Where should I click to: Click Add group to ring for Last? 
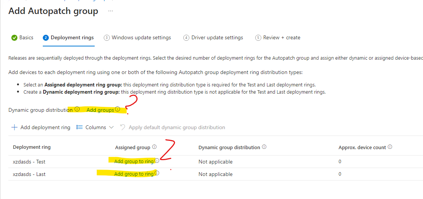134,174
